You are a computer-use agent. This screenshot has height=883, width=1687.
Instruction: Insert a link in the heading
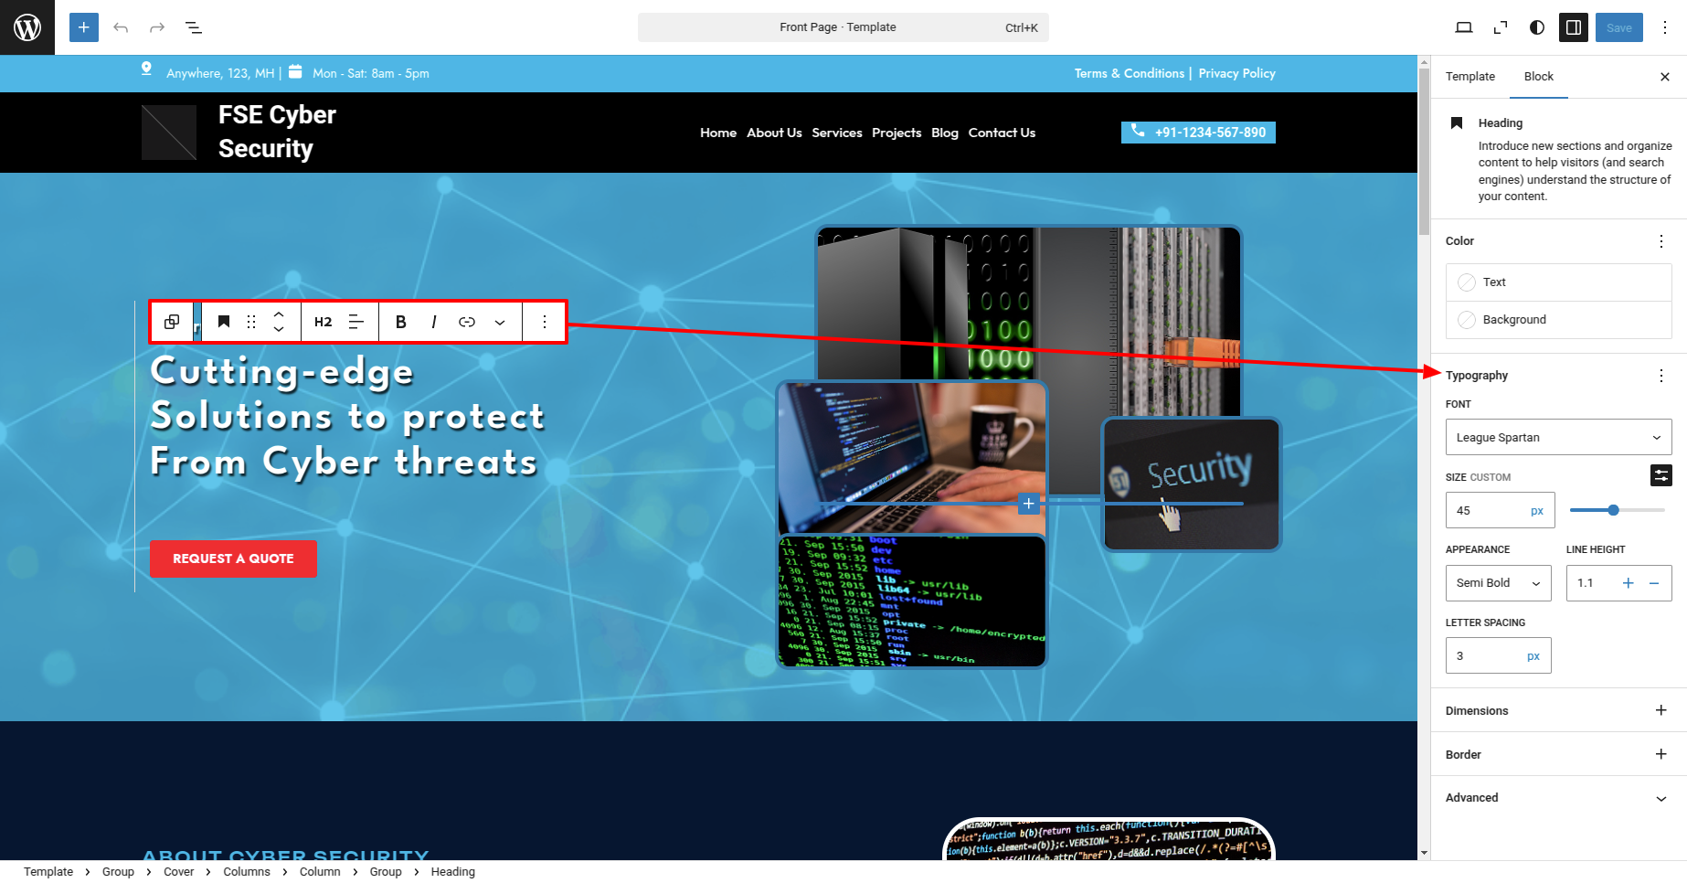click(467, 322)
